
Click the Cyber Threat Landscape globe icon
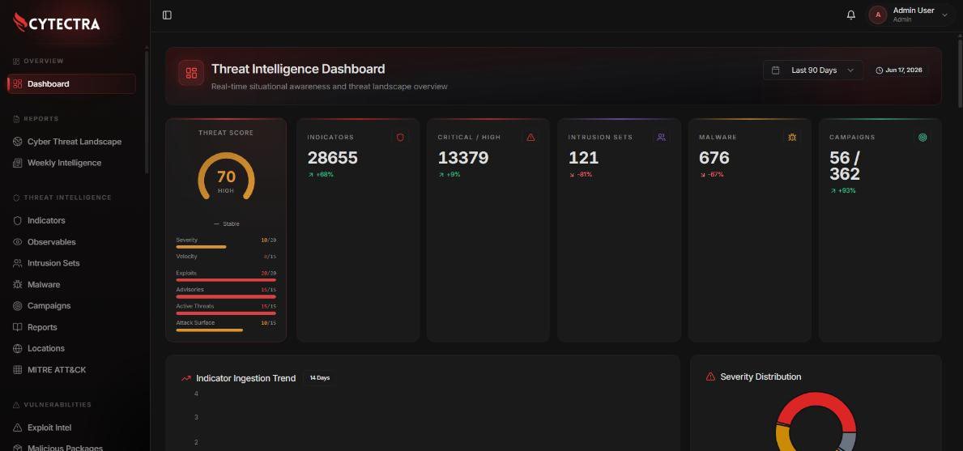tap(17, 142)
